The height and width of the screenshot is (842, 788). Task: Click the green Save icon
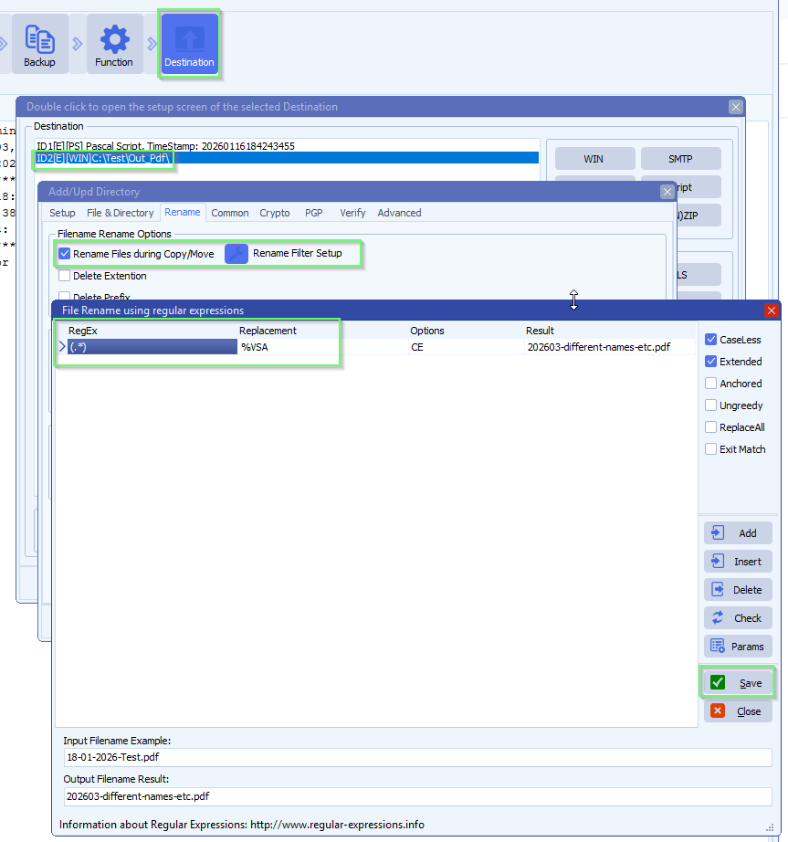coord(737,682)
